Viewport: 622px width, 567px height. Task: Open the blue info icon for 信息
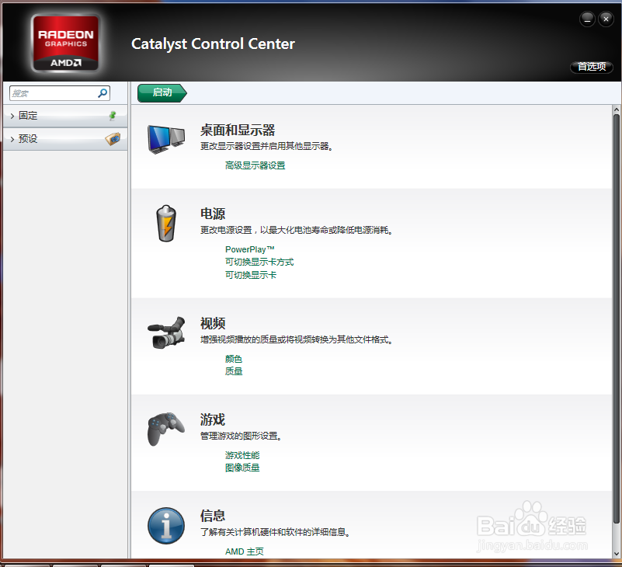[166, 526]
